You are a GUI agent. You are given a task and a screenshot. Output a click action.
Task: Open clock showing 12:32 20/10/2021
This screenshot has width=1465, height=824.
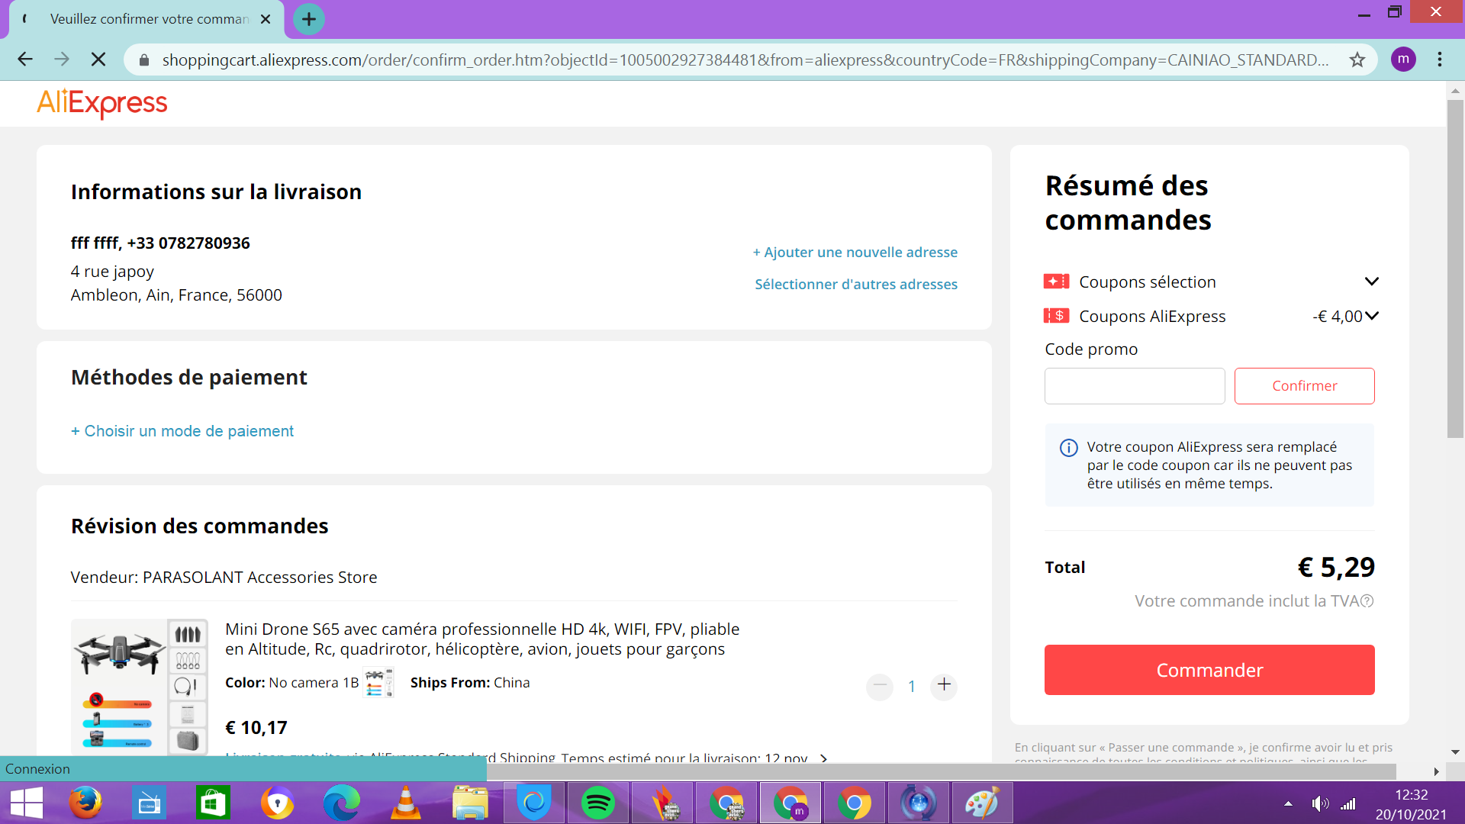[x=1412, y=804]
